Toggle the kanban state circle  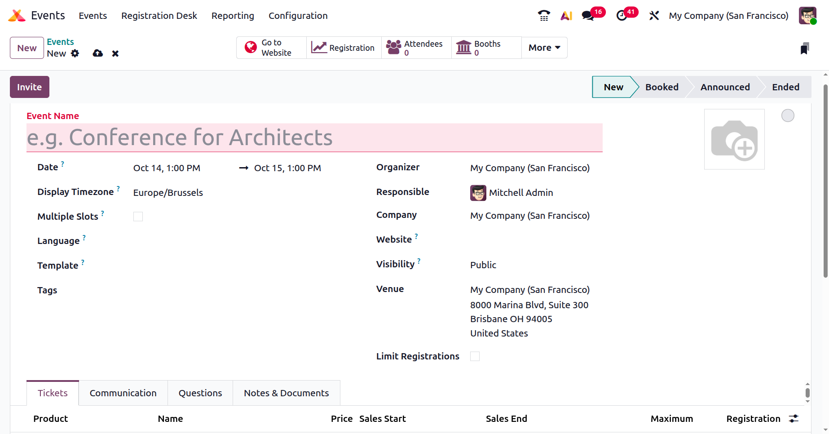pyautogui.click(x=788, y=116)
